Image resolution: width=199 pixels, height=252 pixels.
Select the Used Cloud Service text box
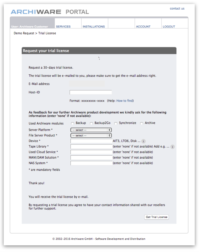click(x=91, y=152)
